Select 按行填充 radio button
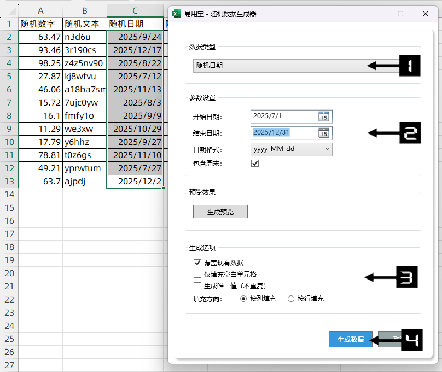This screenshot has height=372, width=442. pyautogui.click(x=291, y=299)
